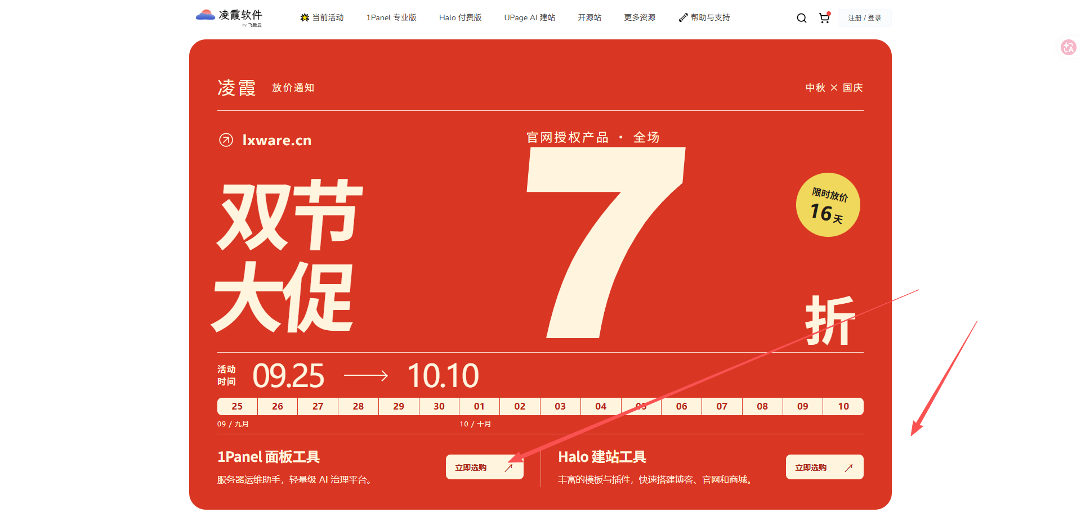
Task: Click the 09.25 start date text
Action: (288, 376)
